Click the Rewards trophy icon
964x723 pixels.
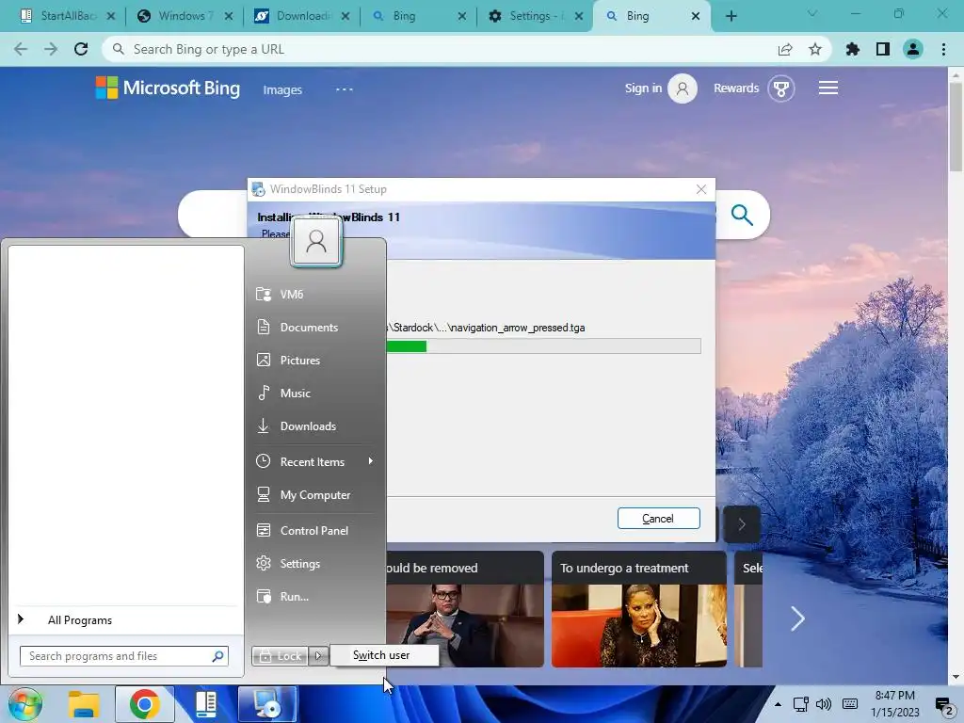(x=781, y=88)
